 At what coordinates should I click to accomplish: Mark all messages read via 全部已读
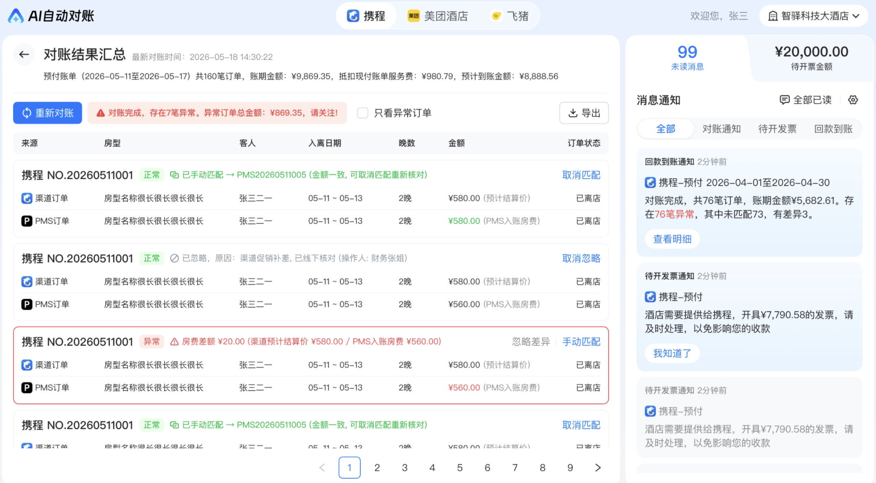pos(806,100)
